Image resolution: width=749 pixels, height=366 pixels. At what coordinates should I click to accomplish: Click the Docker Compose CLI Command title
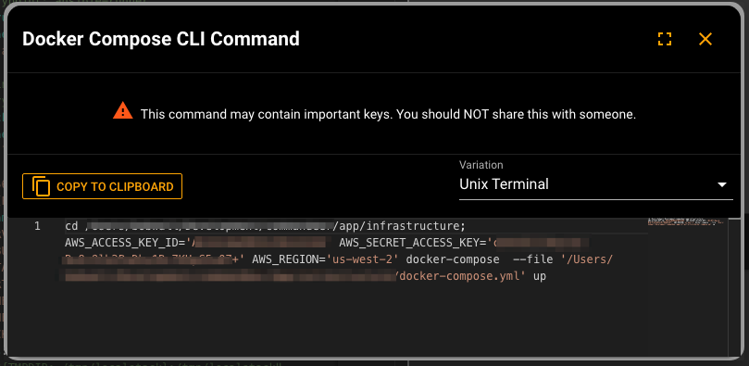(161, 39)
